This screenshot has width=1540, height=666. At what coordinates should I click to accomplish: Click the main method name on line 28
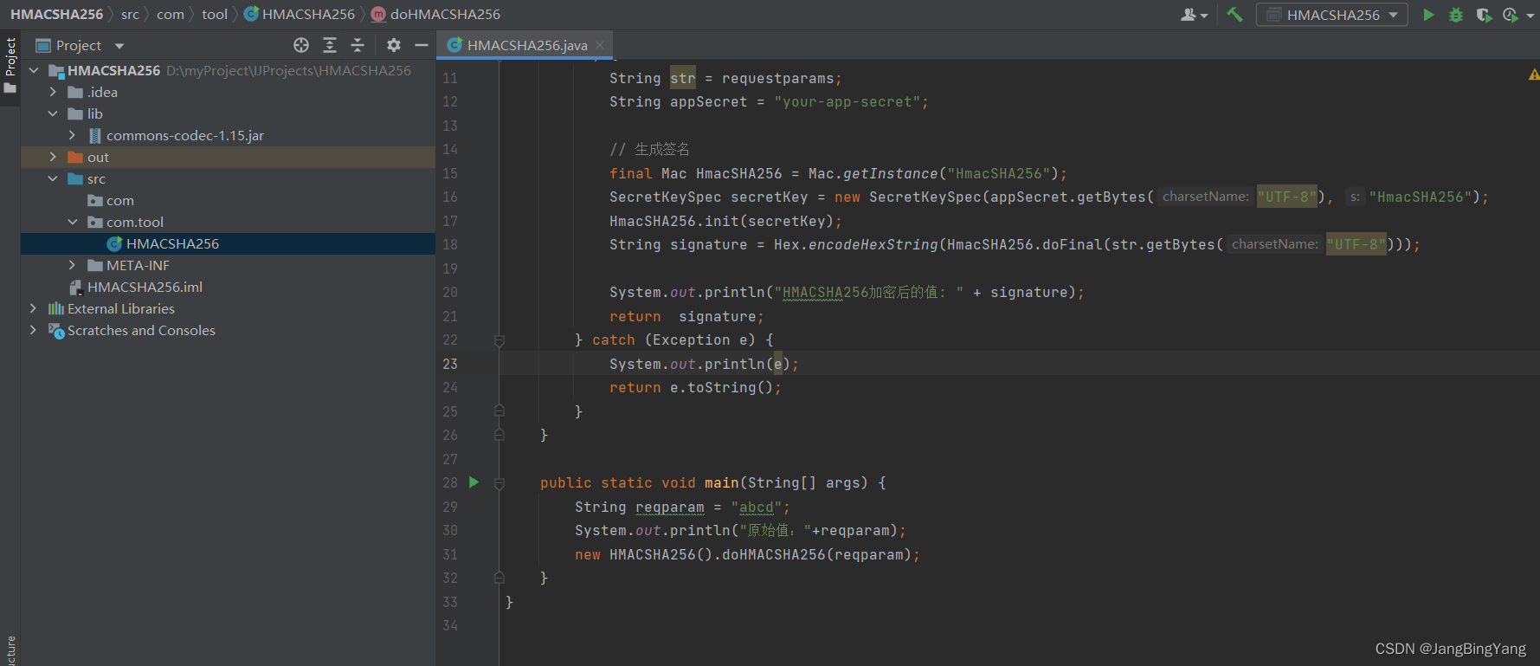coord(721,483)
